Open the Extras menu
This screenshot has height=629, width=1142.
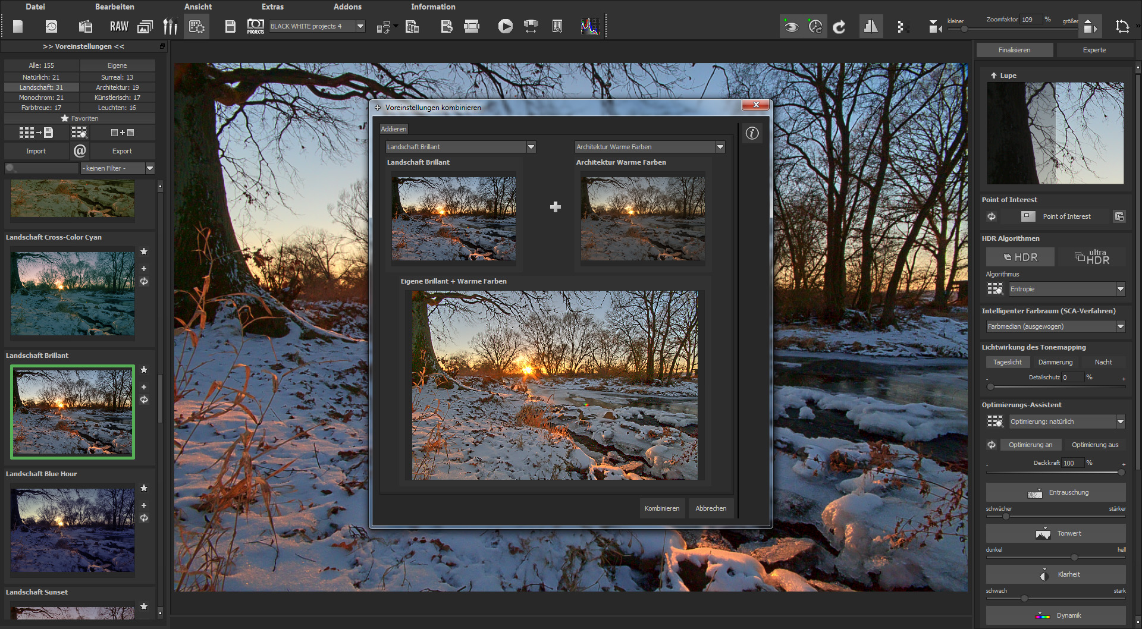tap(272, 7)
